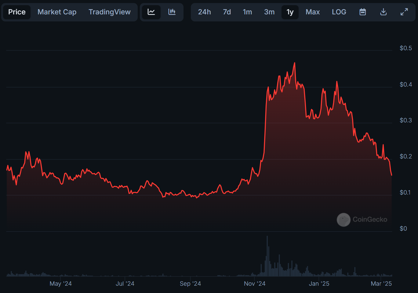Download chart data icon
Viewport: 418px width, 293px height.
point(383,12)
